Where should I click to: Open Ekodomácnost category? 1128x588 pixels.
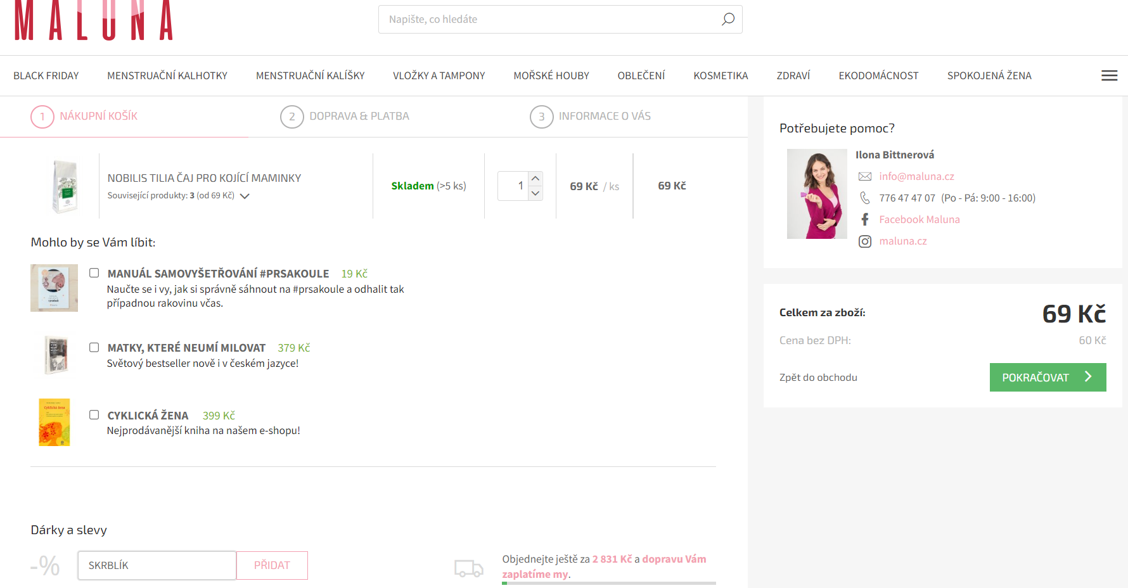878,75
